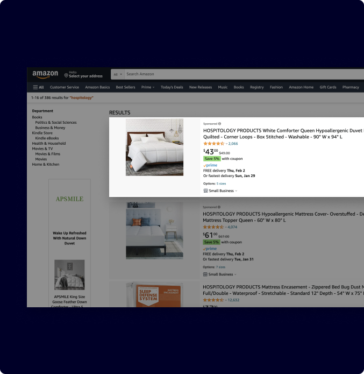Open Fashion in the navigation bar

coord(276,87)
